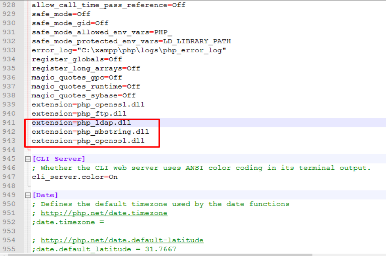This screenshot has width=386, height=256.
Task: Click the safe_mode=Off line
Action: (x=61, y=14)
